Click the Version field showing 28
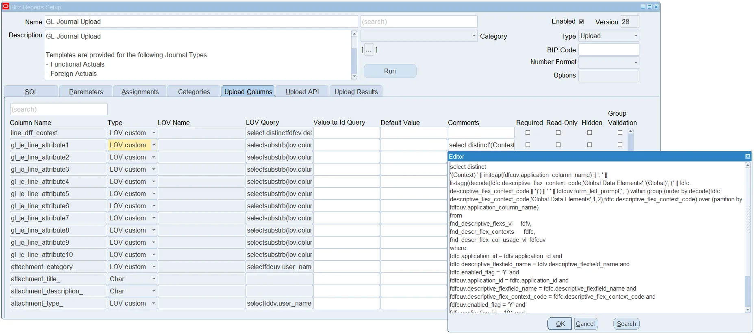Image resolution: width=754 pixels, height=334 pixels. tap(630, 22)
